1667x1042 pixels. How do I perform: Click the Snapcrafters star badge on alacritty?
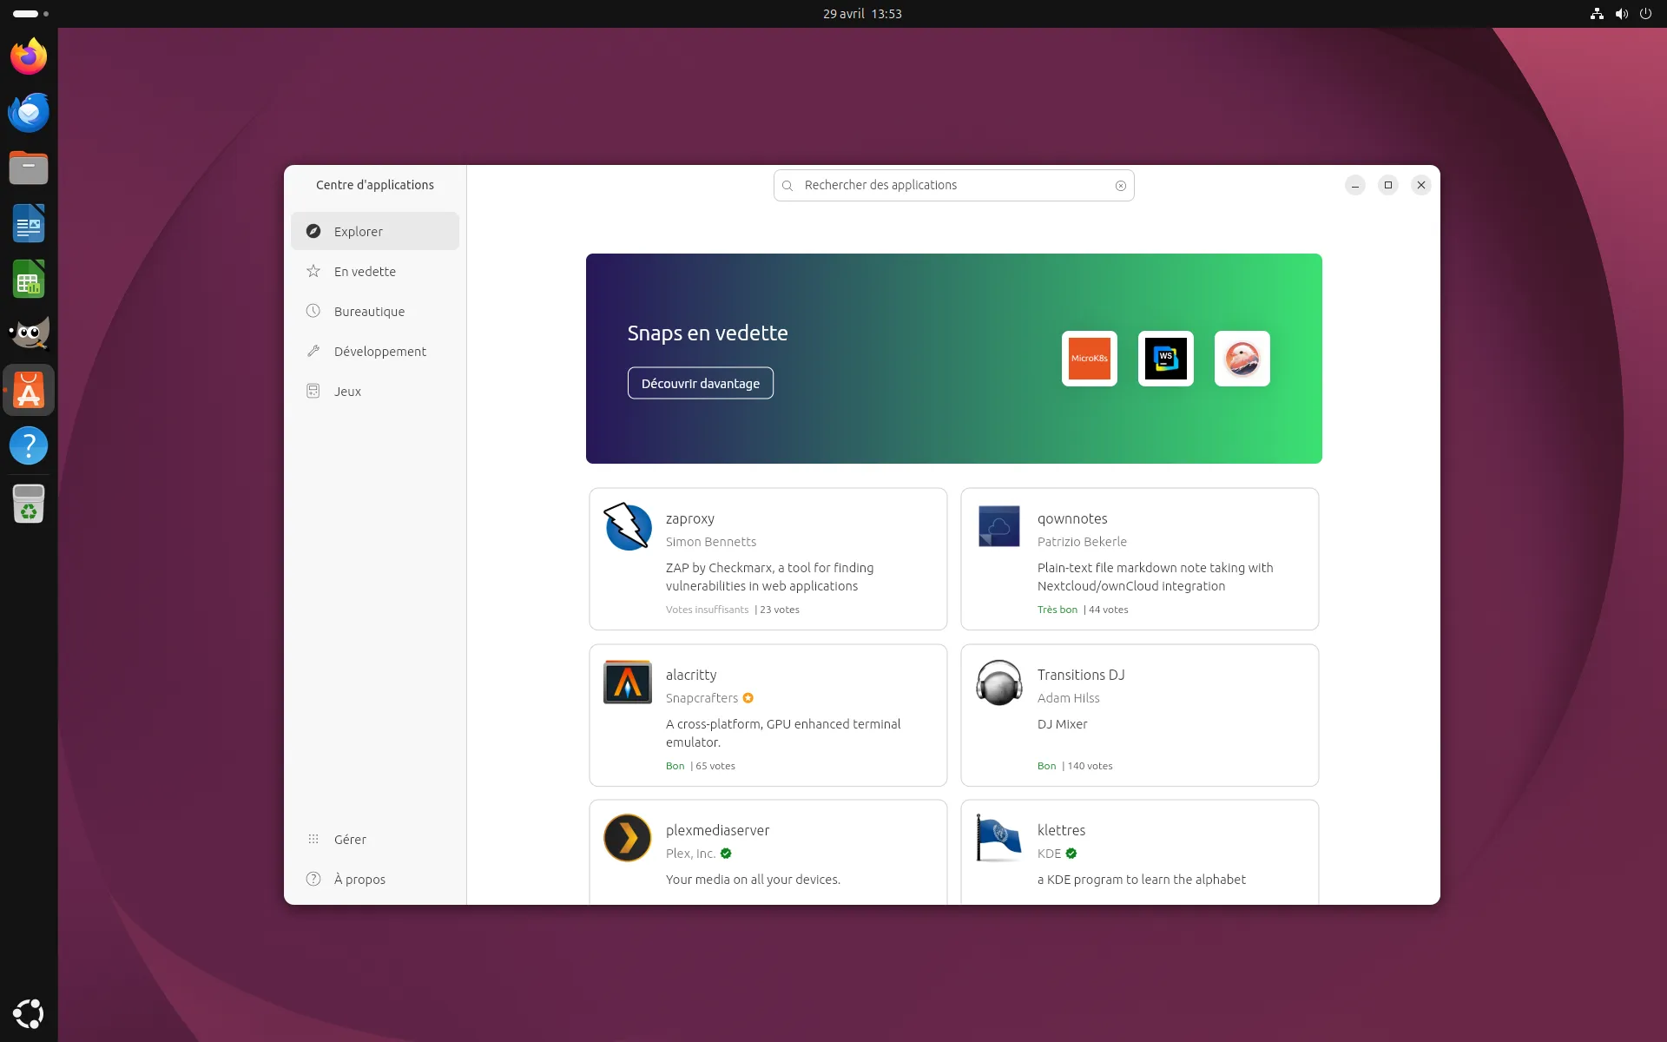(x=748, y=698)
